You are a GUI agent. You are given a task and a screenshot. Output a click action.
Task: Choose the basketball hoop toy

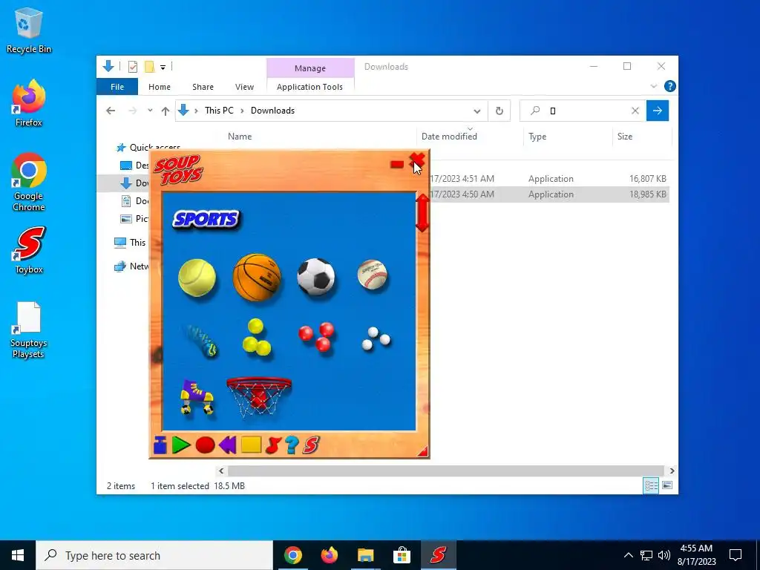click(x=259, y=397)
